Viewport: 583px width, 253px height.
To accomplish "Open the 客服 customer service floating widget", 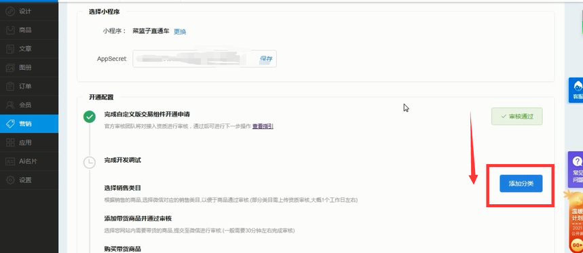I will coord(576,90).
